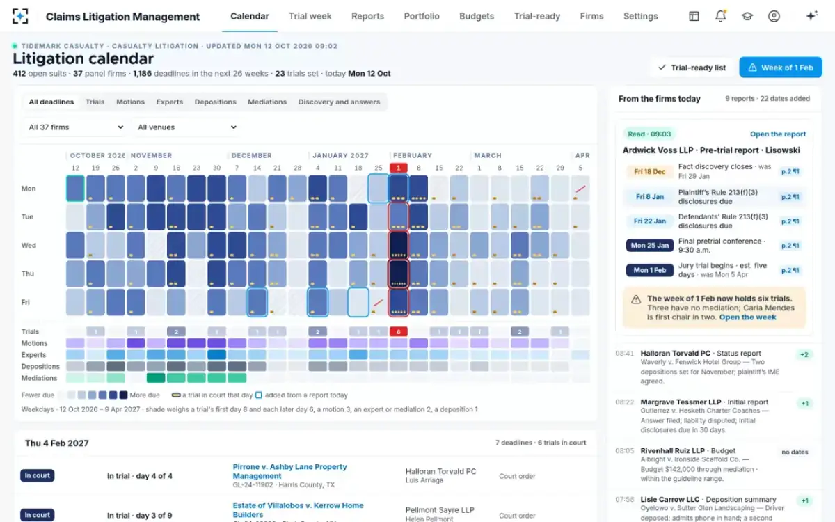Click the sparkle assistant icon

tap(811, 16)
